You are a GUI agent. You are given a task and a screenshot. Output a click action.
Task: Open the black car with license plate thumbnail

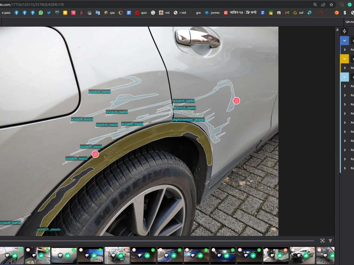click(x=117, y=255)
